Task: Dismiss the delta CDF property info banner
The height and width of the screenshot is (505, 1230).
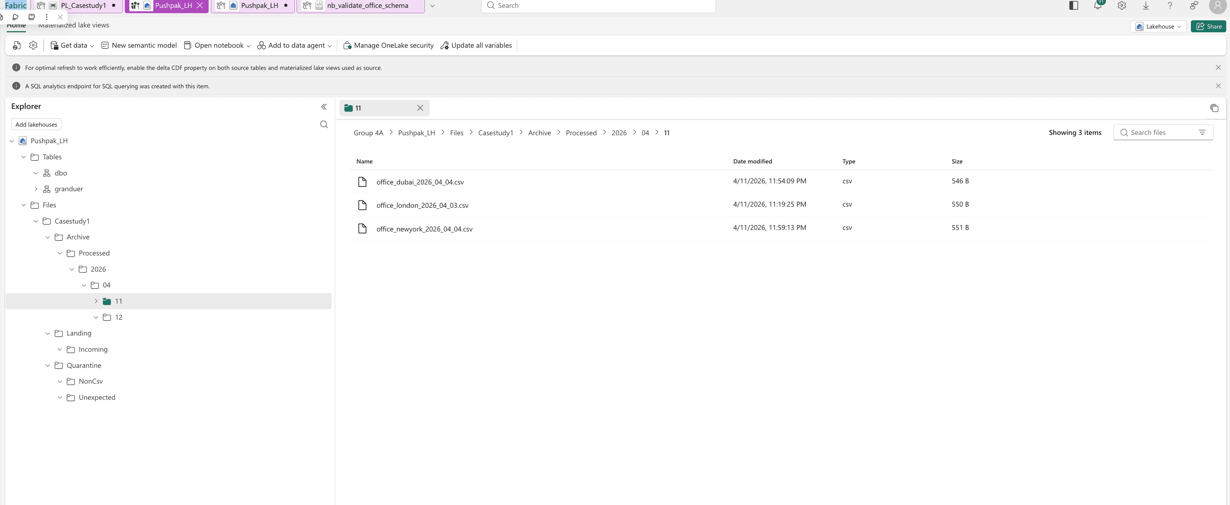Action: click(x=1218, y=68)
